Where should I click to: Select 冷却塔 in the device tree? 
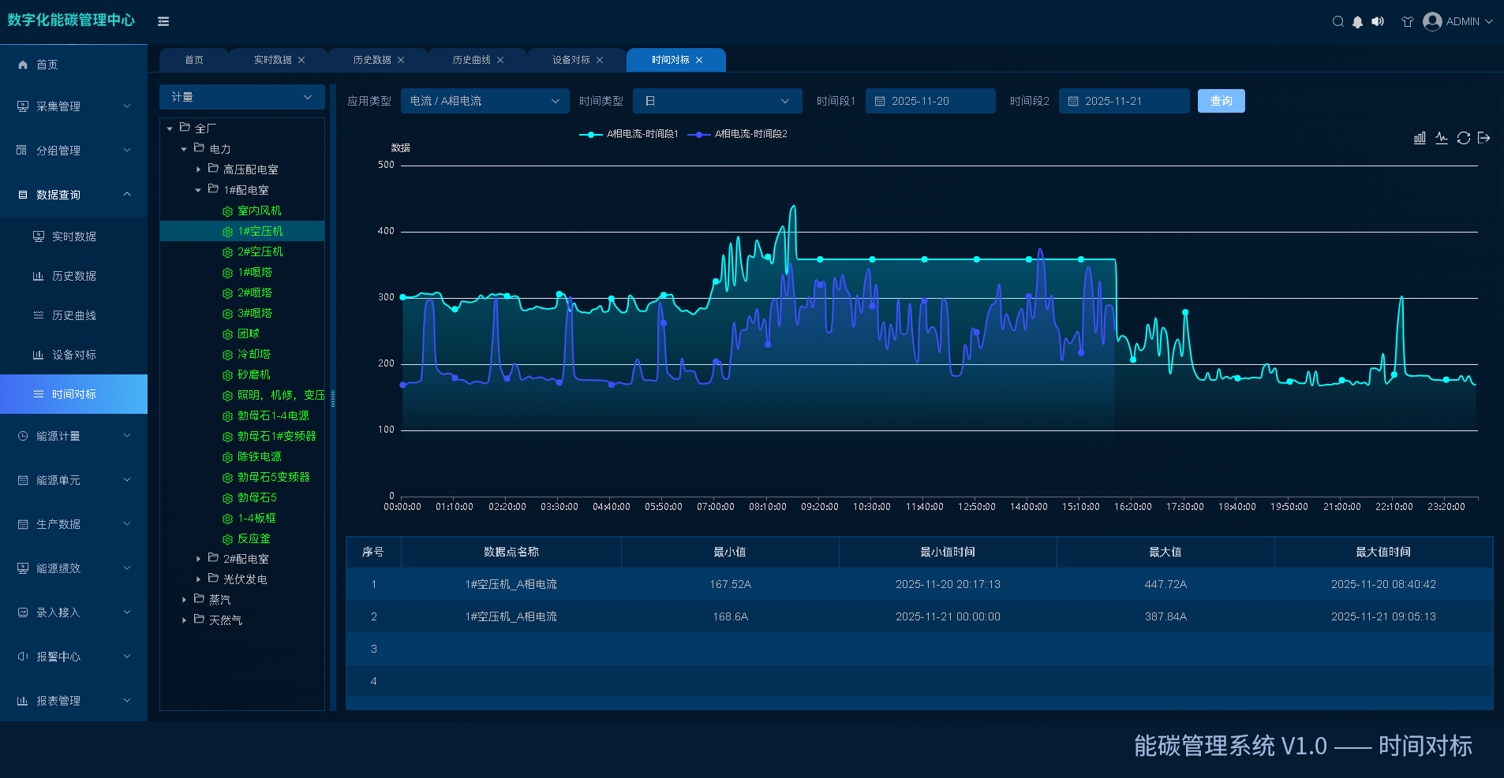pos(253,355)
